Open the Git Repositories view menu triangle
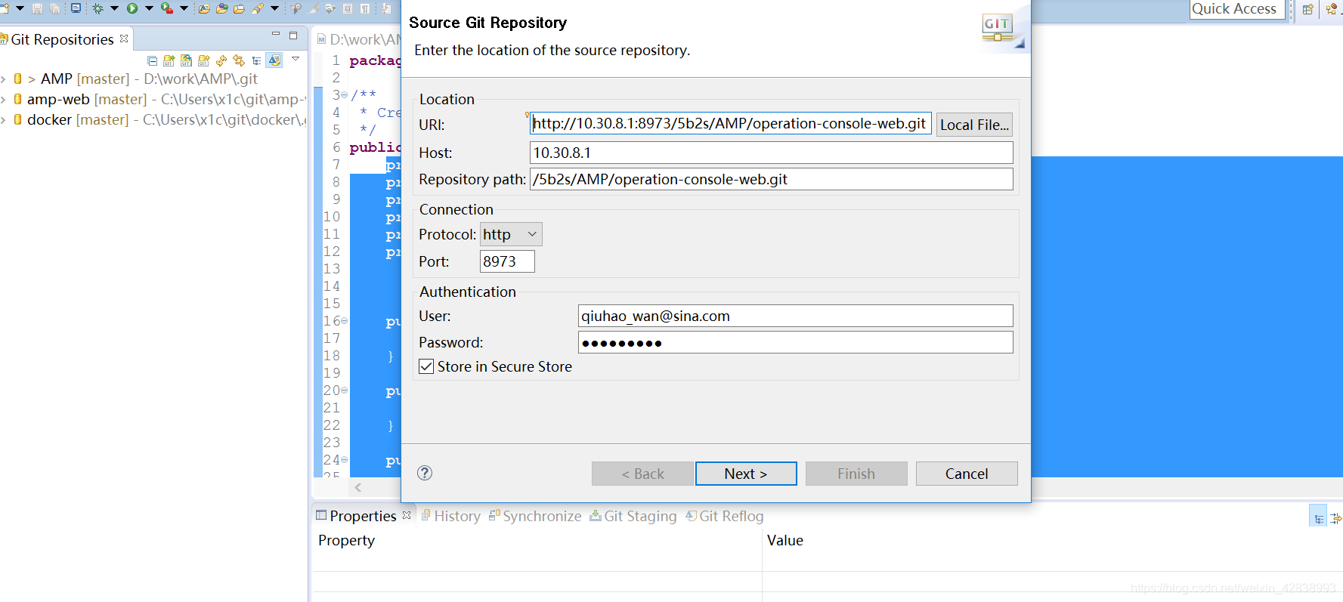The height and width of the screenshot is (602, 1343). pos(296,59)
